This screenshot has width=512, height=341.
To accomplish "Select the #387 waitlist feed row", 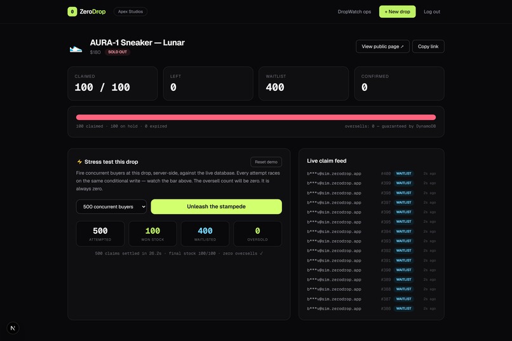I will point(371,299).
